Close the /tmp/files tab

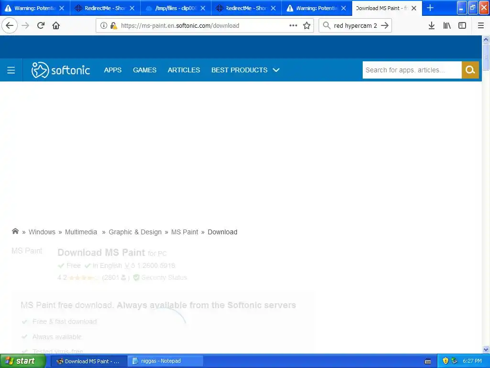(203, 8)
